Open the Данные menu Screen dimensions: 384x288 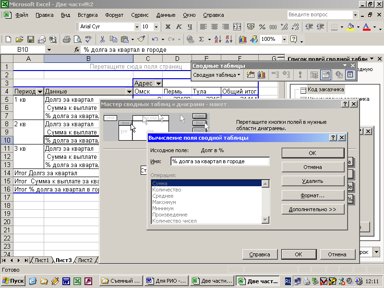coord(166,15)
